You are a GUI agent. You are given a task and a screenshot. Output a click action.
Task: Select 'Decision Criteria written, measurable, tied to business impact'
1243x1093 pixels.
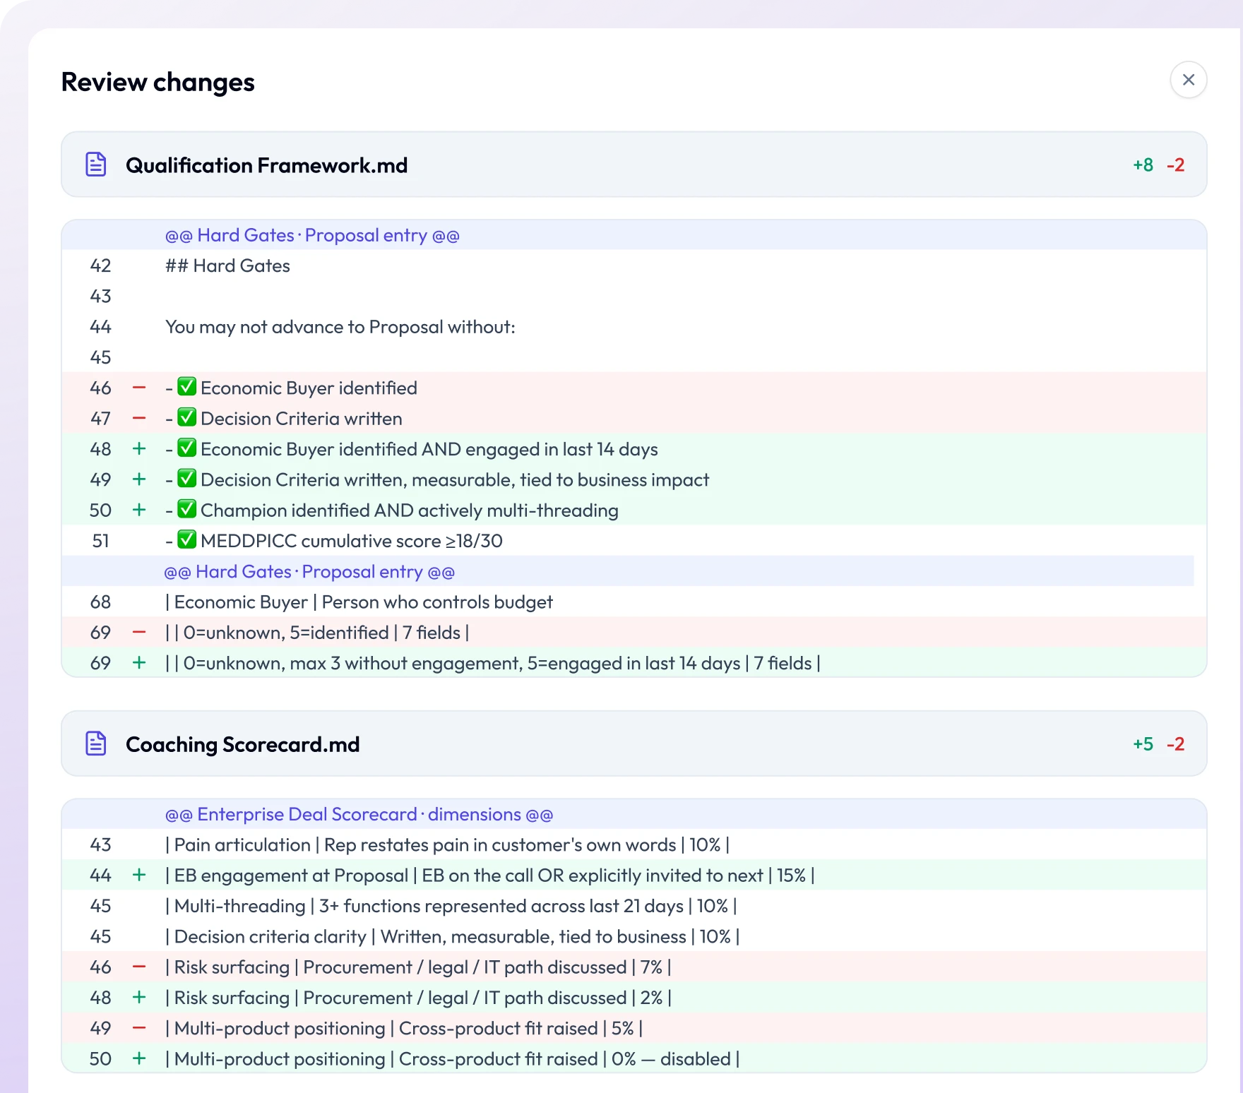click(x=455, y=479)
